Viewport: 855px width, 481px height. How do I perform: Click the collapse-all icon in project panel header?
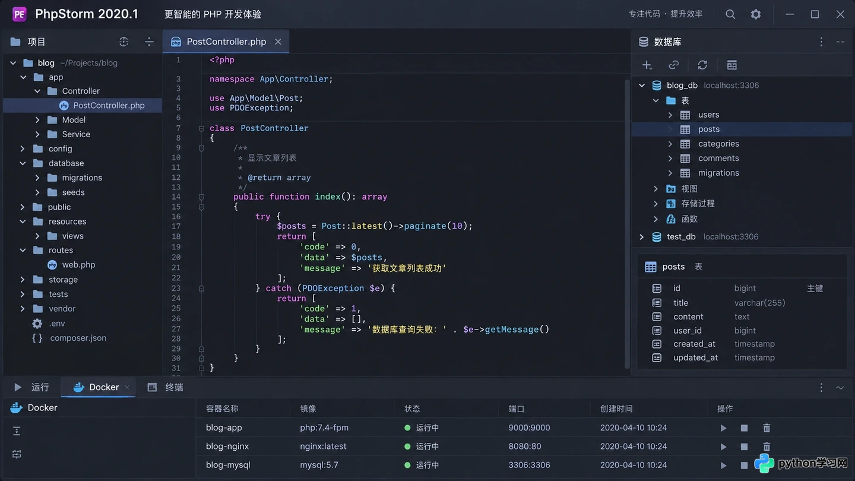(149, 42)
